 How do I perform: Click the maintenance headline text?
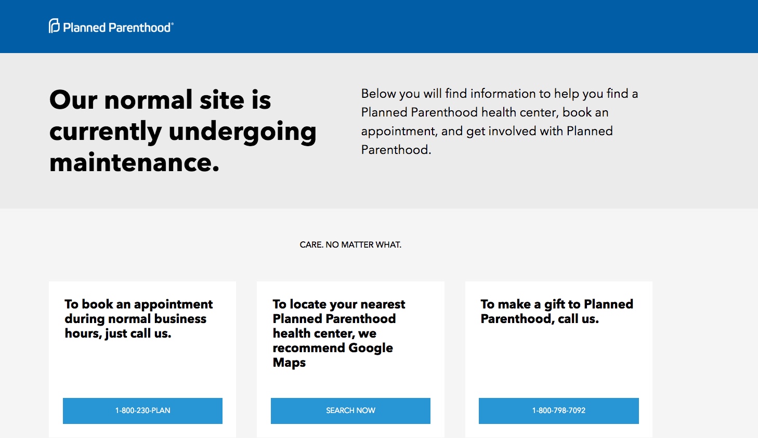pyautogui.click(x=183, y=132)
